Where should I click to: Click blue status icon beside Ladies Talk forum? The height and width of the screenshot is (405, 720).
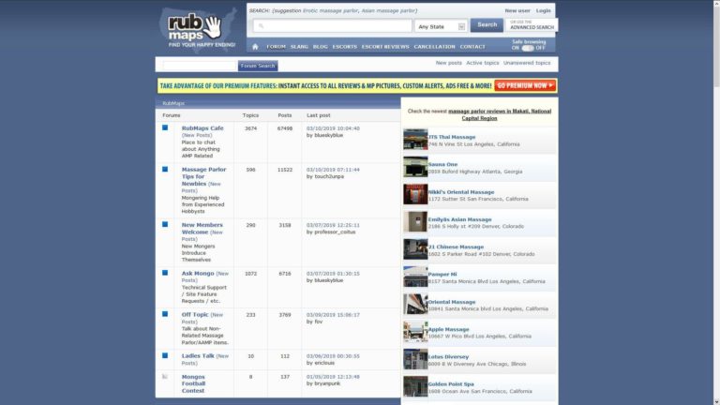[164, 355]
